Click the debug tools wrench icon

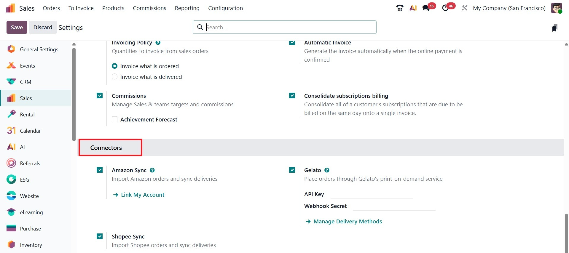pos(464,8)
